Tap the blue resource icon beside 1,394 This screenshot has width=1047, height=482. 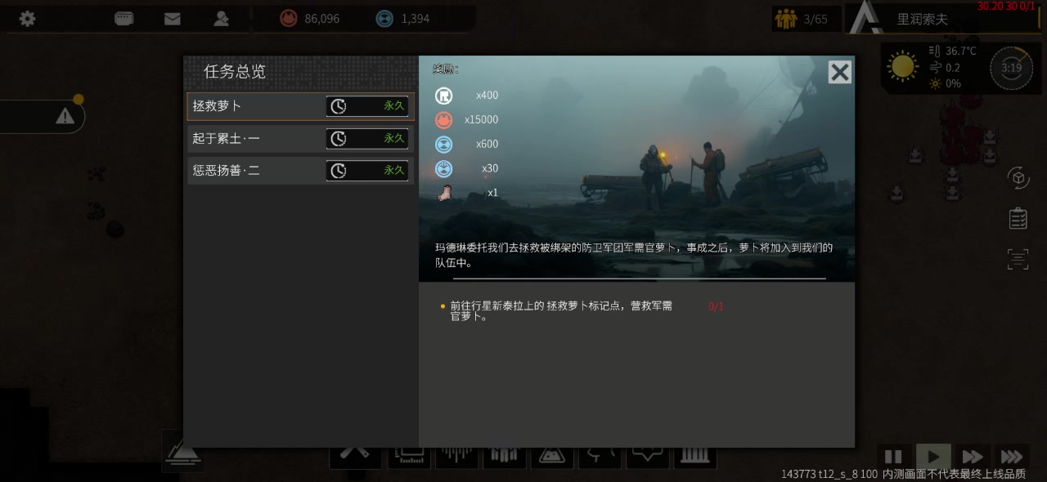[x=384, y=18]
